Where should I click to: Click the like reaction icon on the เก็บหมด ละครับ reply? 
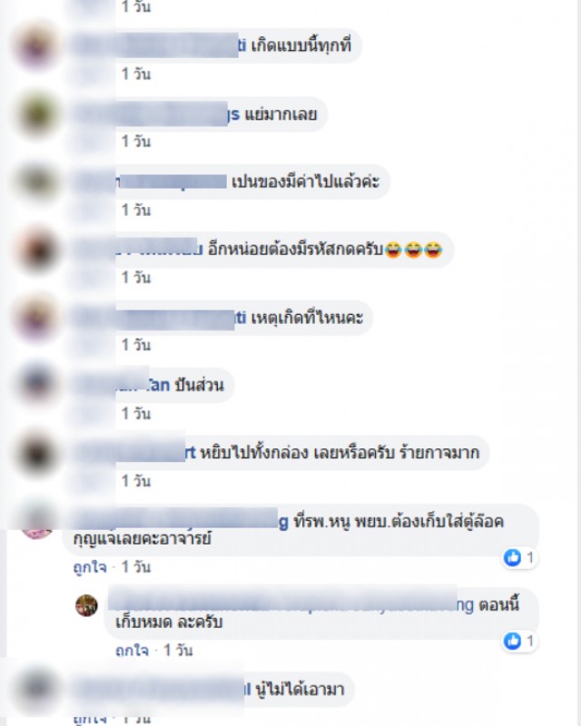click(x=512, y=641)
